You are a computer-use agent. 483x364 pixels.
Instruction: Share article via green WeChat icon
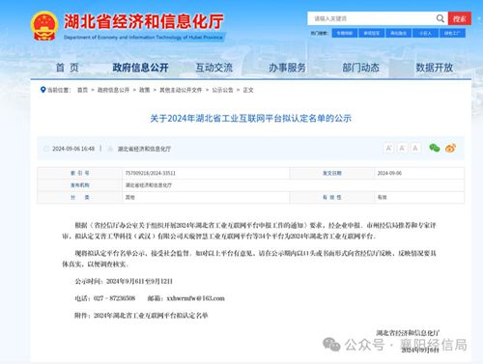coord(435,148)
